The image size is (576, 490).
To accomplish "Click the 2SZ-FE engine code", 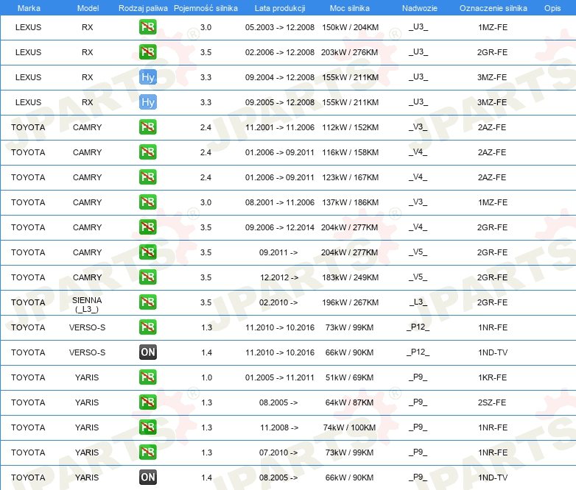I will coord(492,402).
